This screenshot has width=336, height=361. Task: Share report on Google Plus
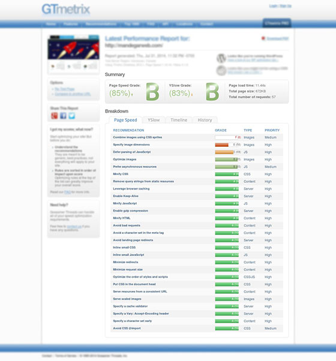[55, 116]
